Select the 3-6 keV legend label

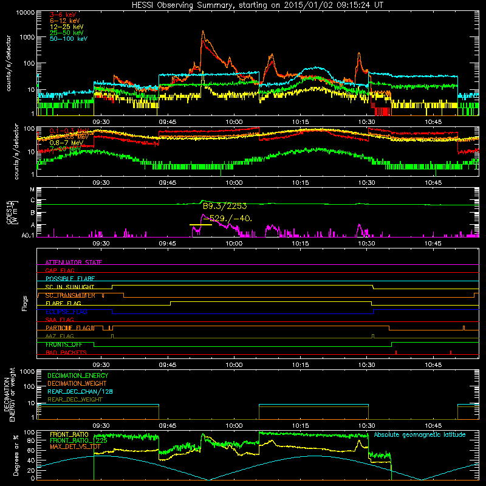(x=63, y=15)
